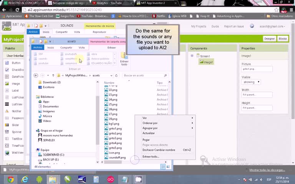
Task: Open address bar history dropdown in Explorer
Action: click(x=111, y=76)
